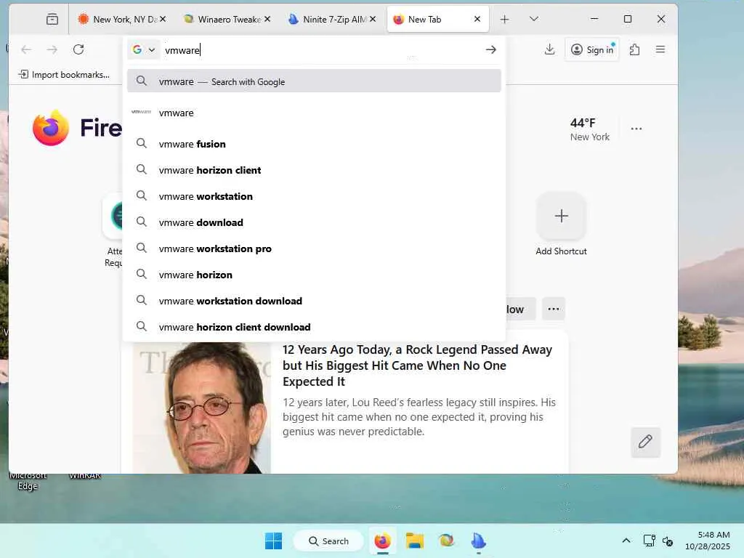This screenshot has height=558, width=744.
Task: Reload the current page
Action: (x=78, y=49)
